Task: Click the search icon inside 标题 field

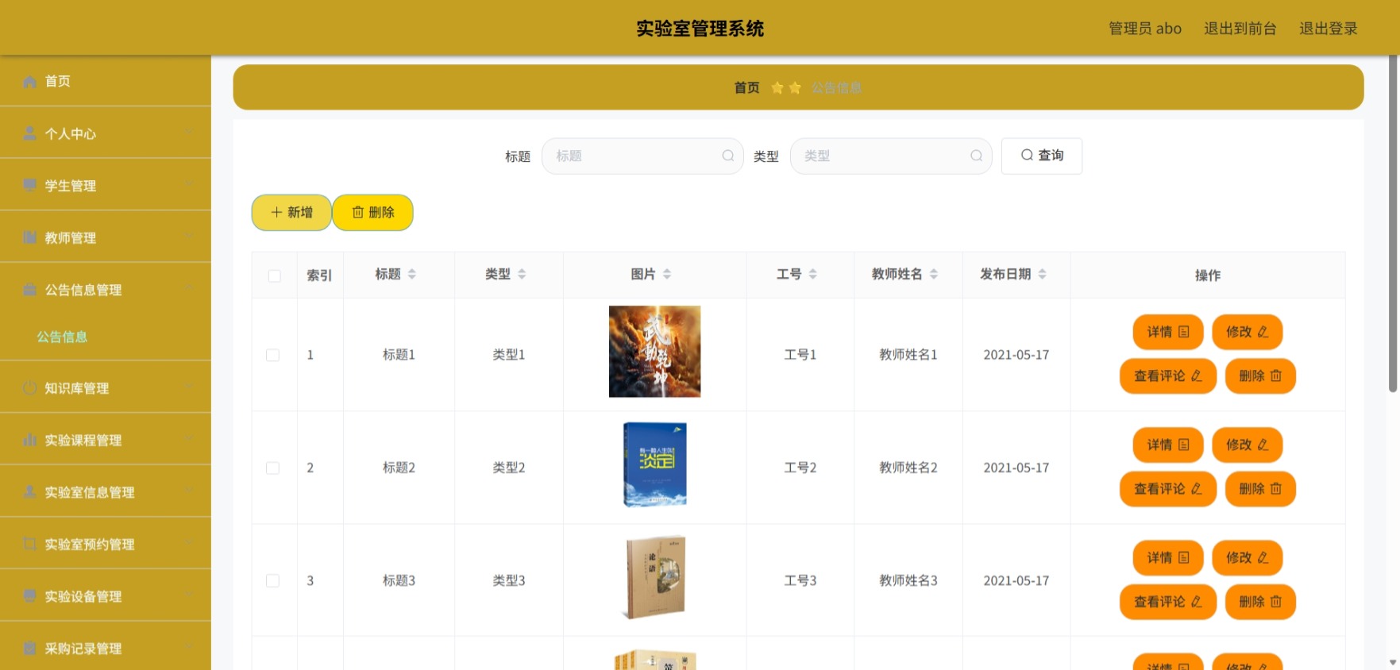Action: click(x=727, y=156)
